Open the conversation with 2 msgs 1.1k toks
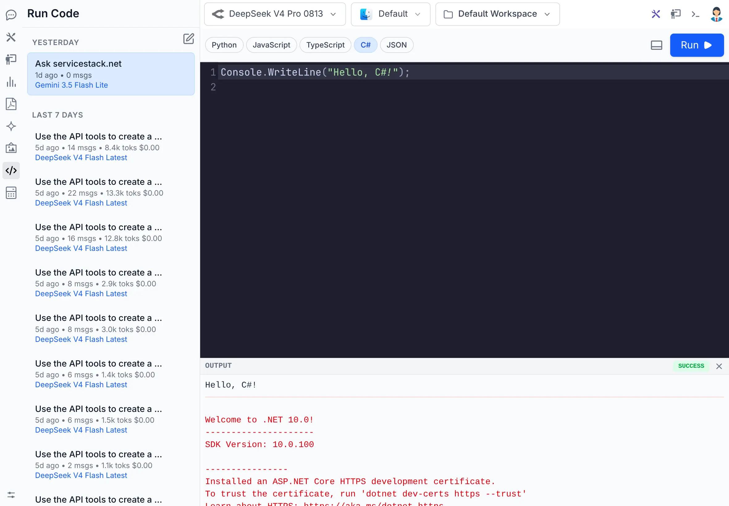The image size is (729, 506). (x=111, y=464)
